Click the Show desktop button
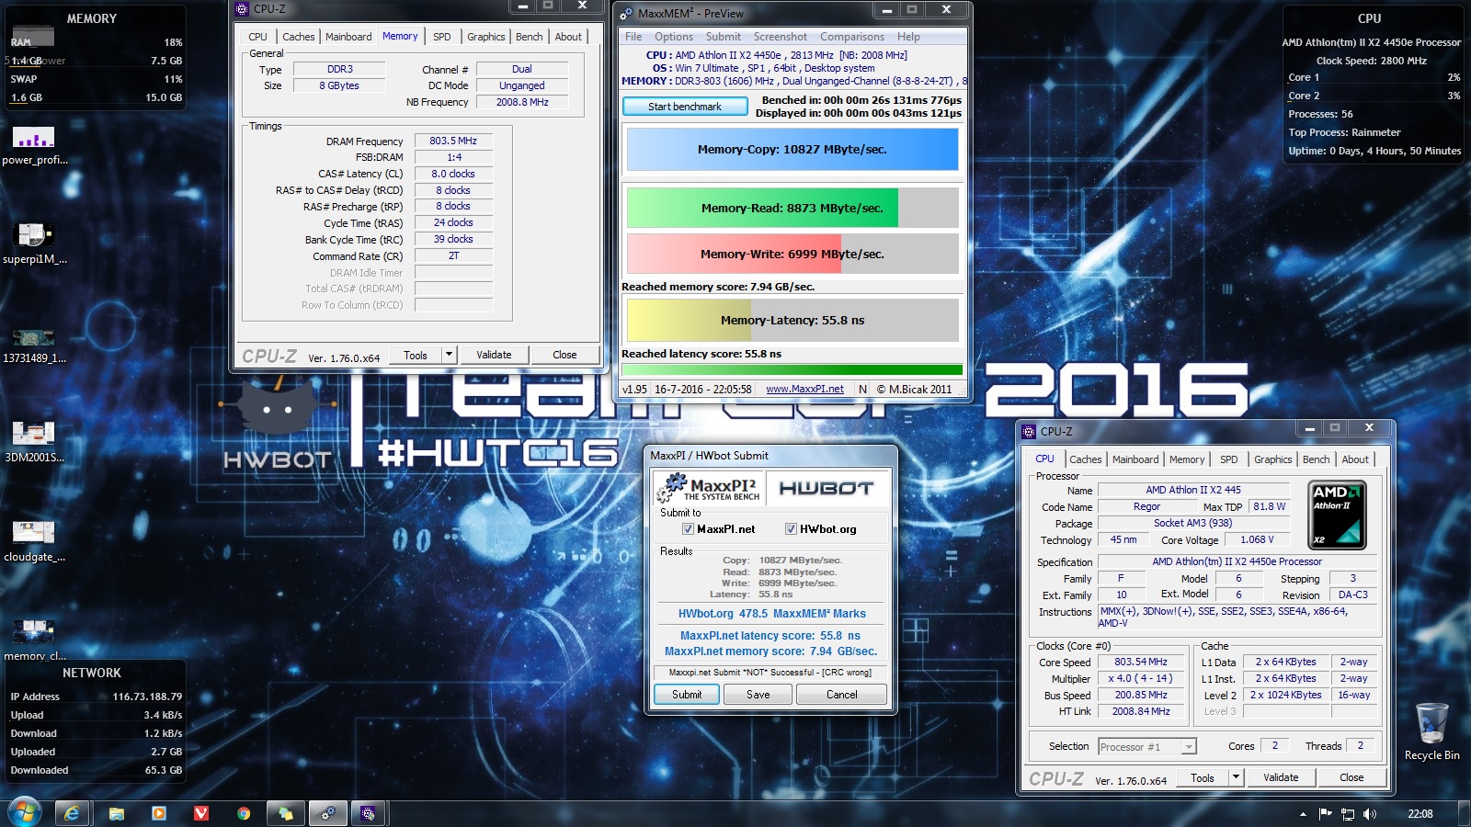Screen dimensions: 1471x827 point(1465,814)
